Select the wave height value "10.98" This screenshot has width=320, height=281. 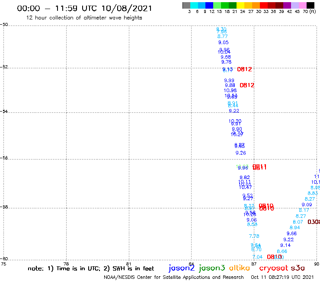pyautogui.click(x=230, y=90)
